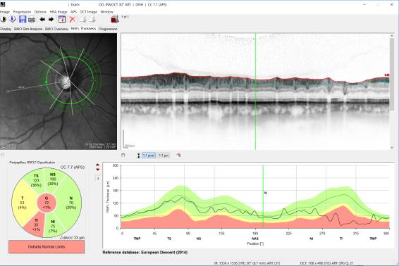Open the thickness profile window icon

tap(62, 19)
